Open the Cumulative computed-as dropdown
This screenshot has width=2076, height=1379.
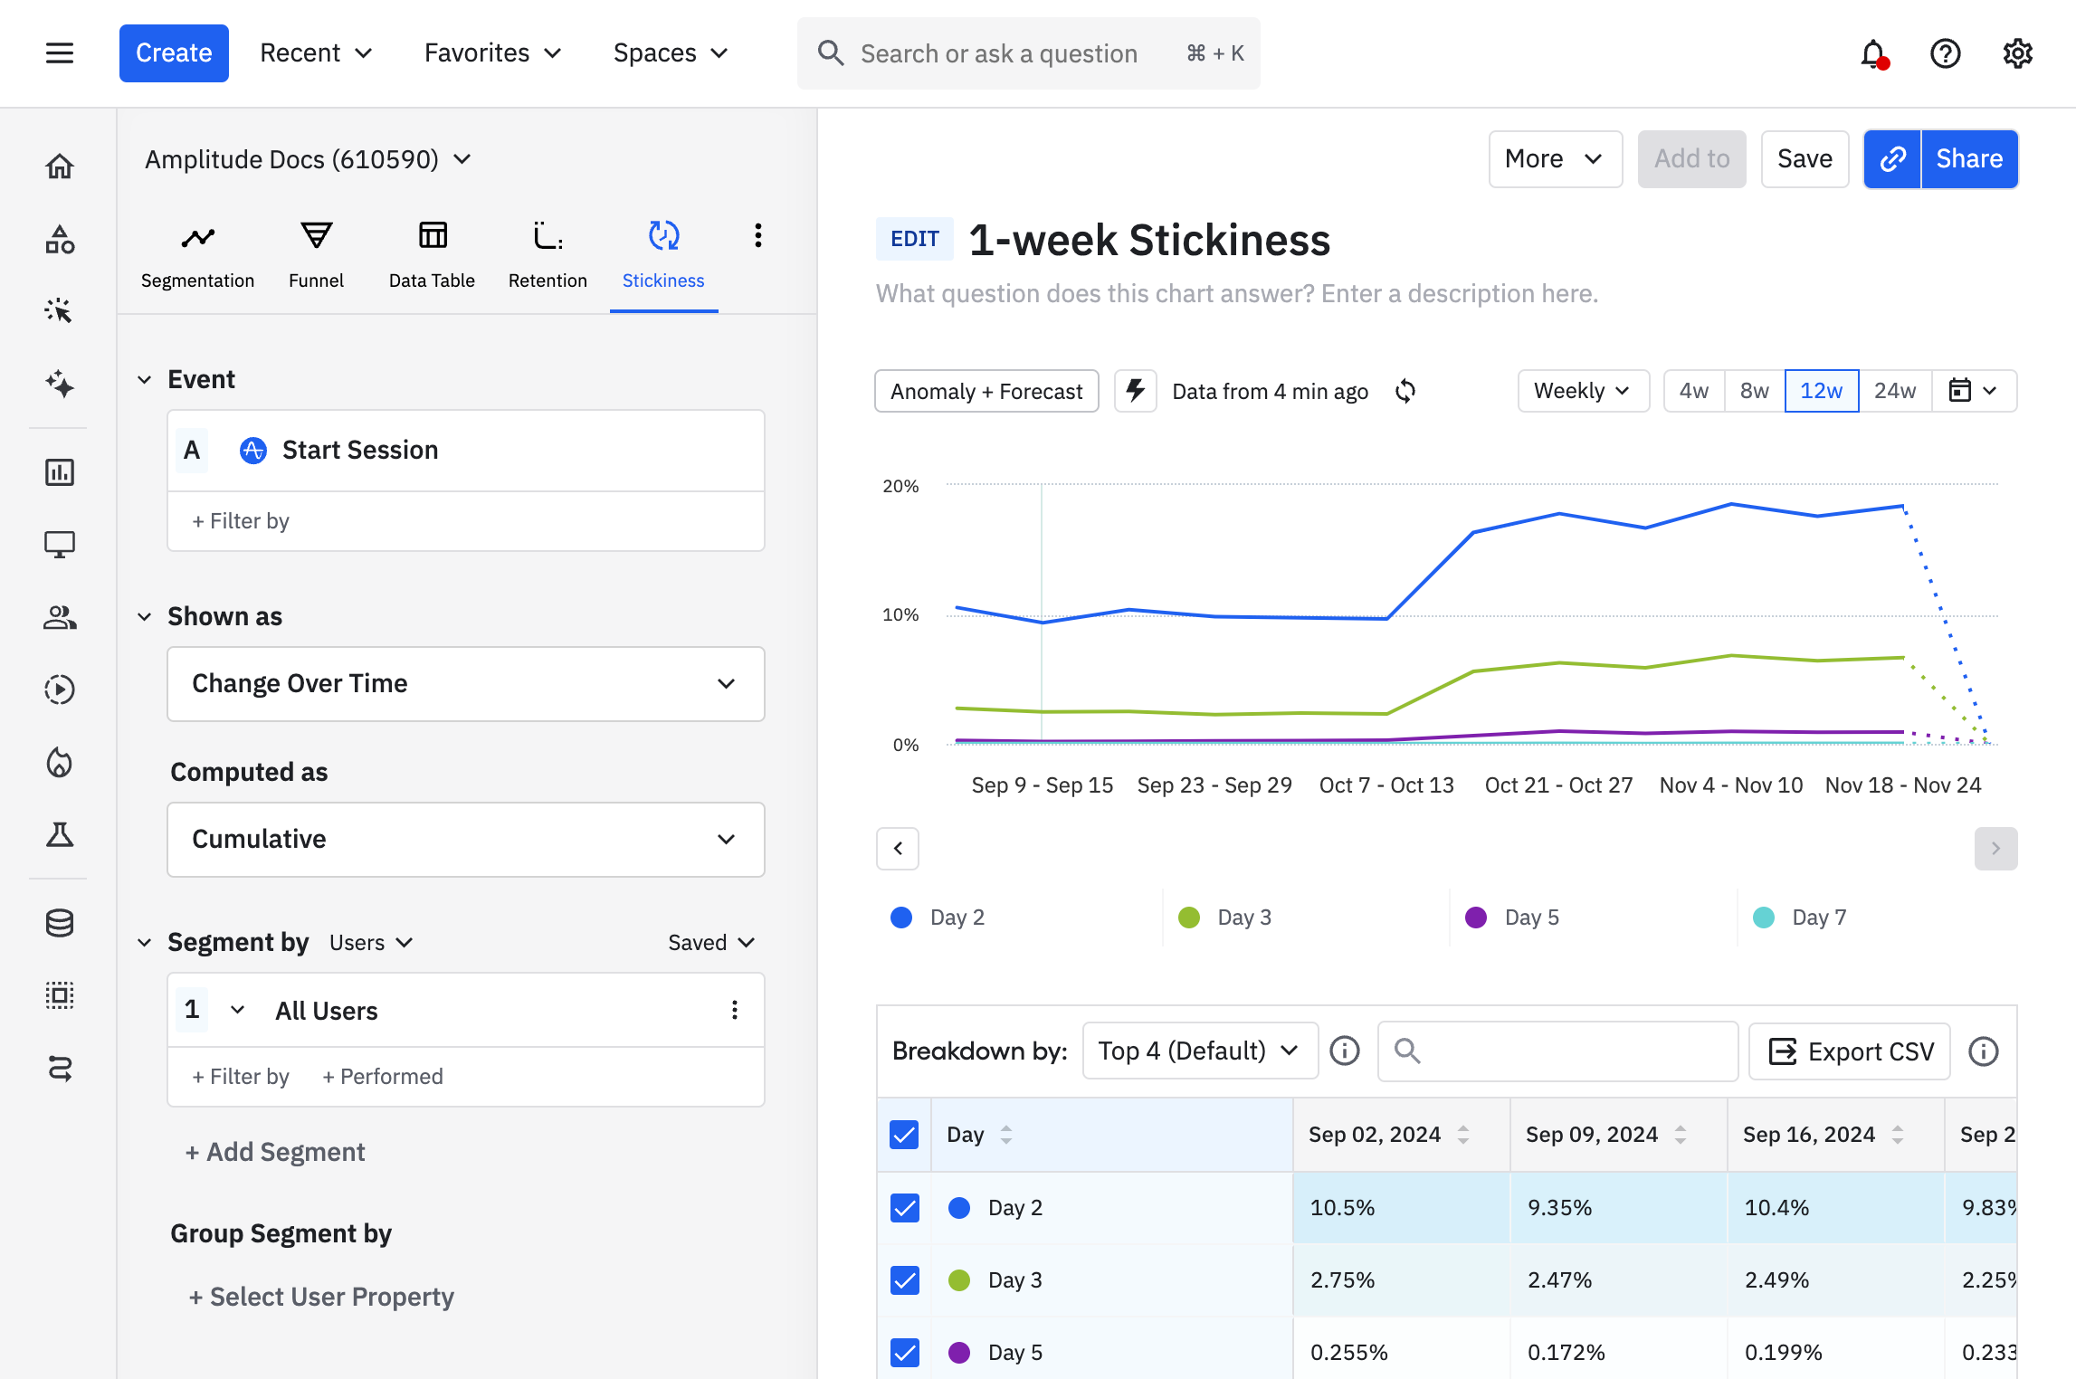(x=465, y=839)
